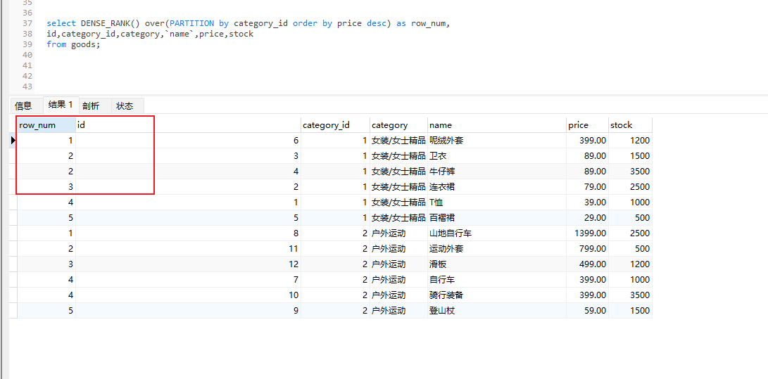This screenshot has height=379, width=768.
Task: Click the 29.00 price cell
Action: [x=587, y=217]
